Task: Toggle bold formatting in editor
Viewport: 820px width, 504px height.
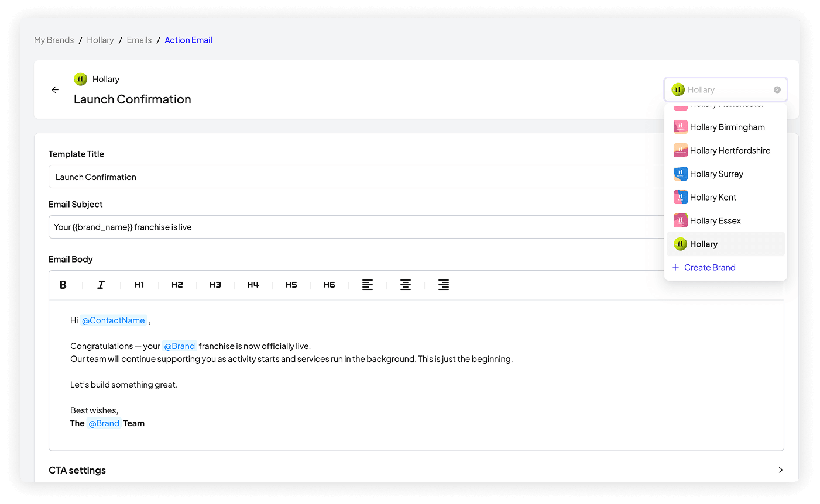Action: click(x=63, y=285)
